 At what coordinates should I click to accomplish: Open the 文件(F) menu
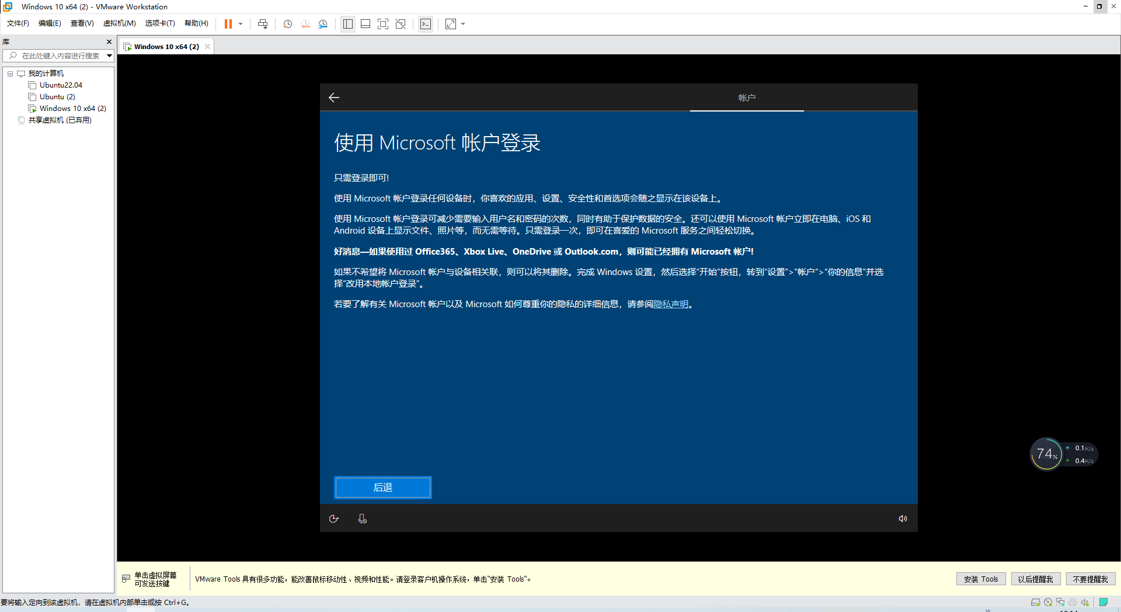point(18,23)
